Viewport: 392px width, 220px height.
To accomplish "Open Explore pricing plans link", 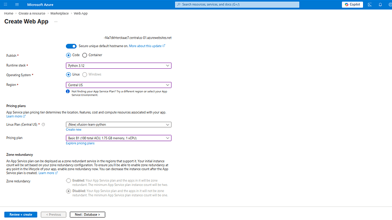I will [80, 143].
